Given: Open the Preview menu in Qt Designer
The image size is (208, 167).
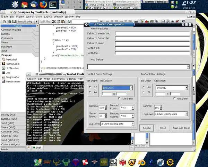Looking at the screenshot, I should (x=58, y=17).
